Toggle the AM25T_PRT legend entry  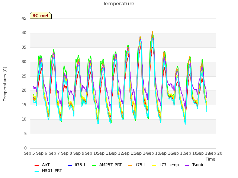pos(107,165)
